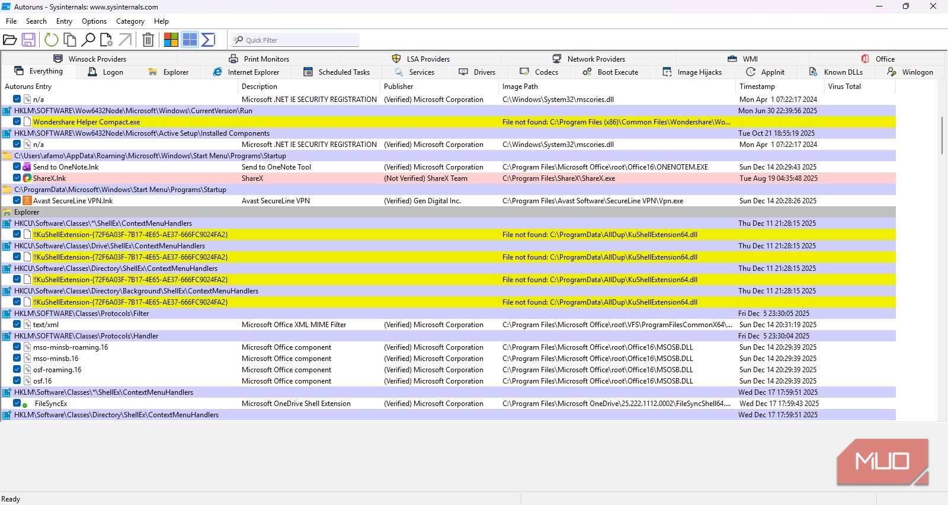Click the Image Path column header

click(617, 87)
